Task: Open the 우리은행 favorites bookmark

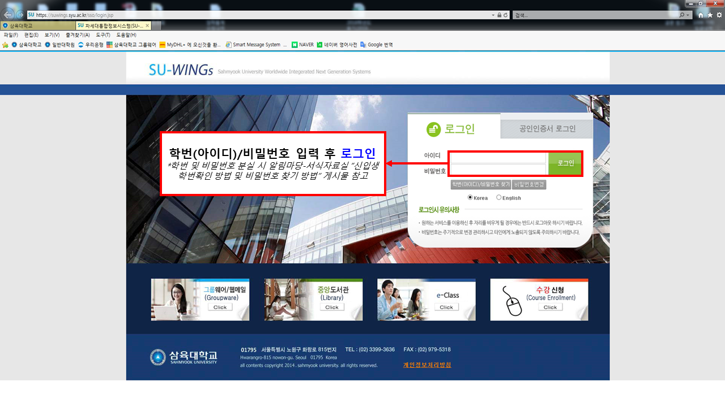Action: point(91,45)
